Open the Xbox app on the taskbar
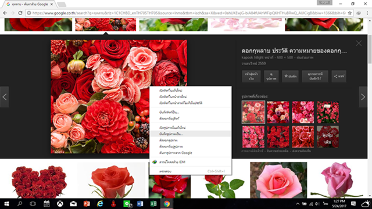Image resolution: width=372 pixels, height=209 pixels. pos(60,204)
